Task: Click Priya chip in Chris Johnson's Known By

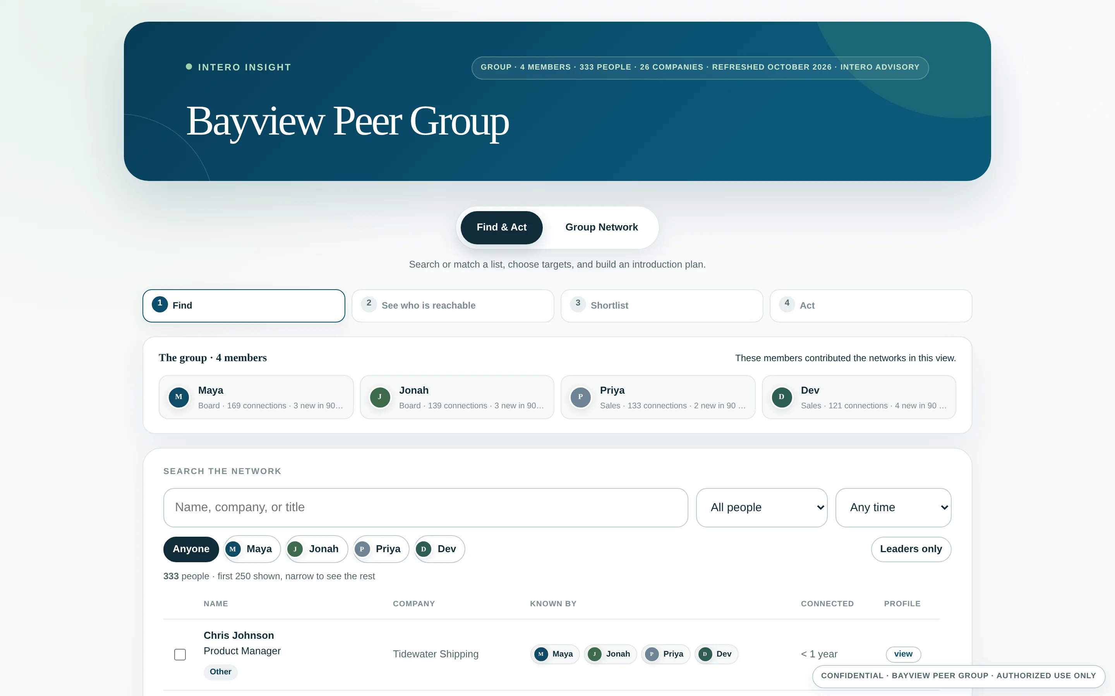Action: [x=665, y=654]
